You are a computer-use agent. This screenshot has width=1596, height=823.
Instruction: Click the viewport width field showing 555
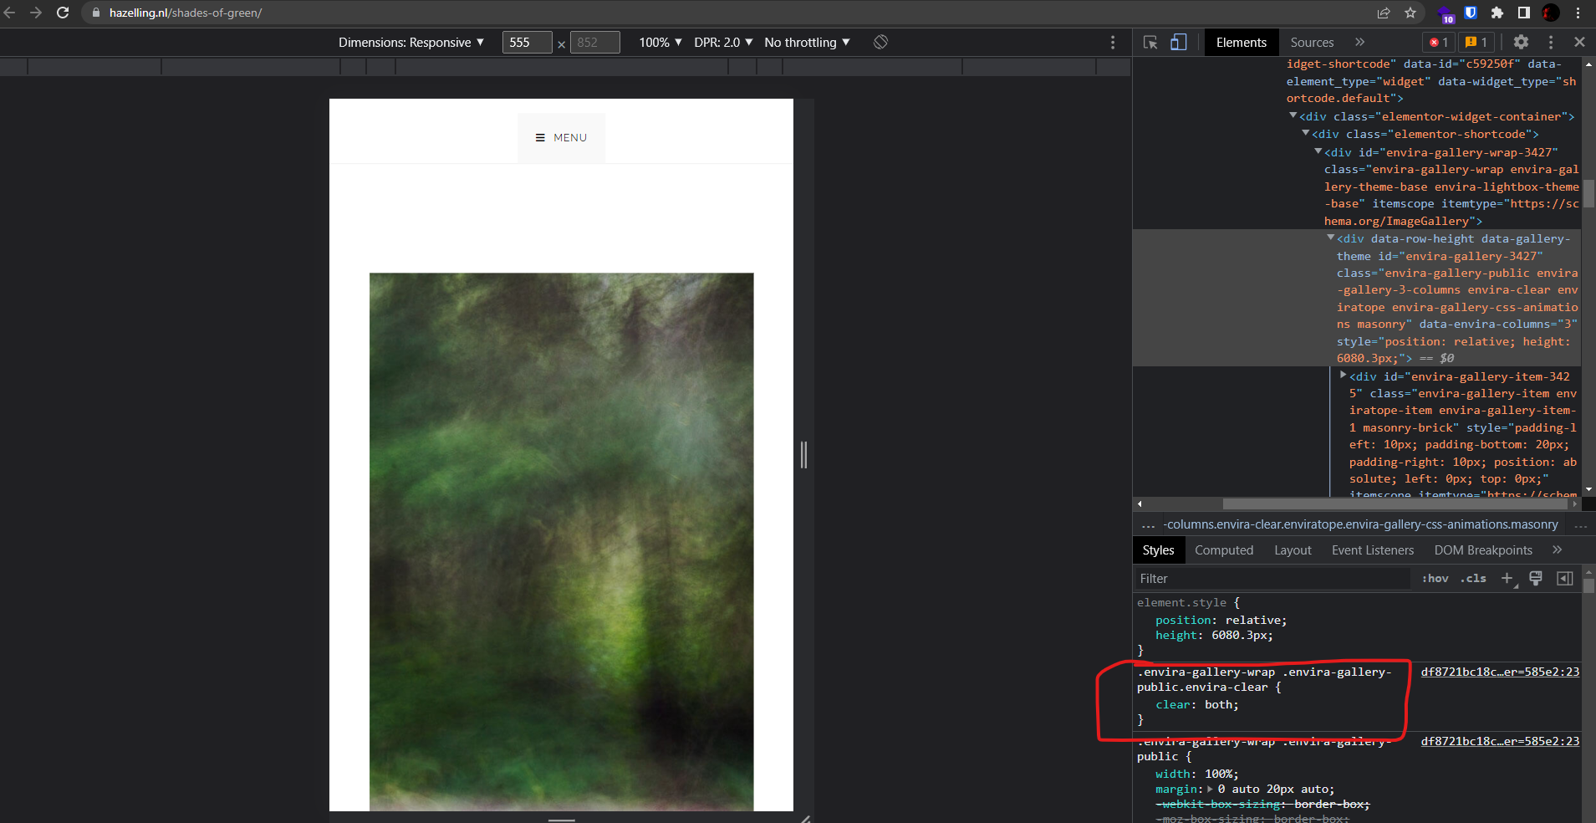(527, 43)
